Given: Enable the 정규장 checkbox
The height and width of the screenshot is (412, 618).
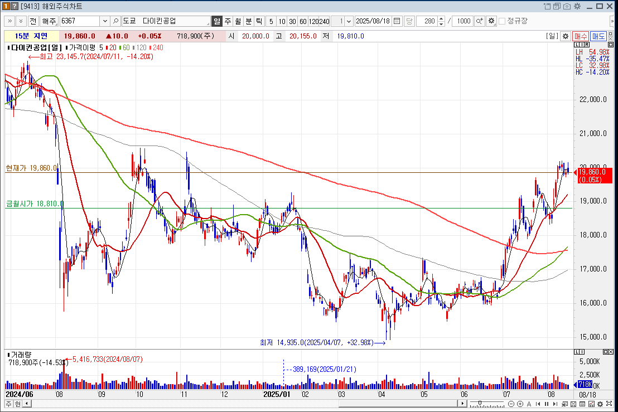Looking at the screenshot, I should click(x=502, y=21).
